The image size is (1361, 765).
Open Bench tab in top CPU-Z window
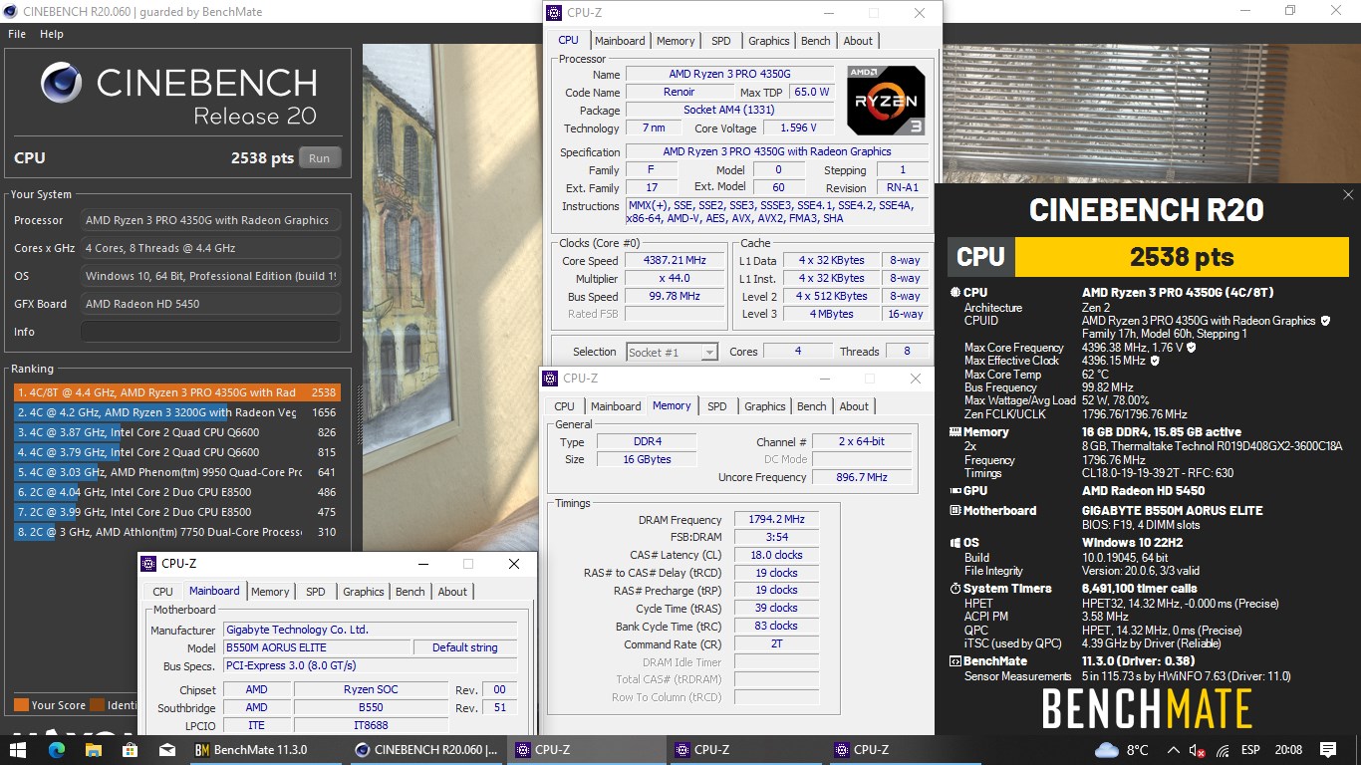point(815,41)
